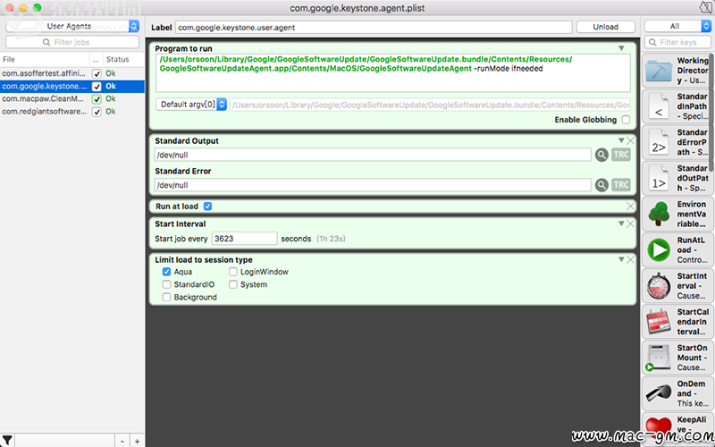Select the OnDemand whistle icon
The width and height of the screenshot is (715, 447).
(659, 393)
